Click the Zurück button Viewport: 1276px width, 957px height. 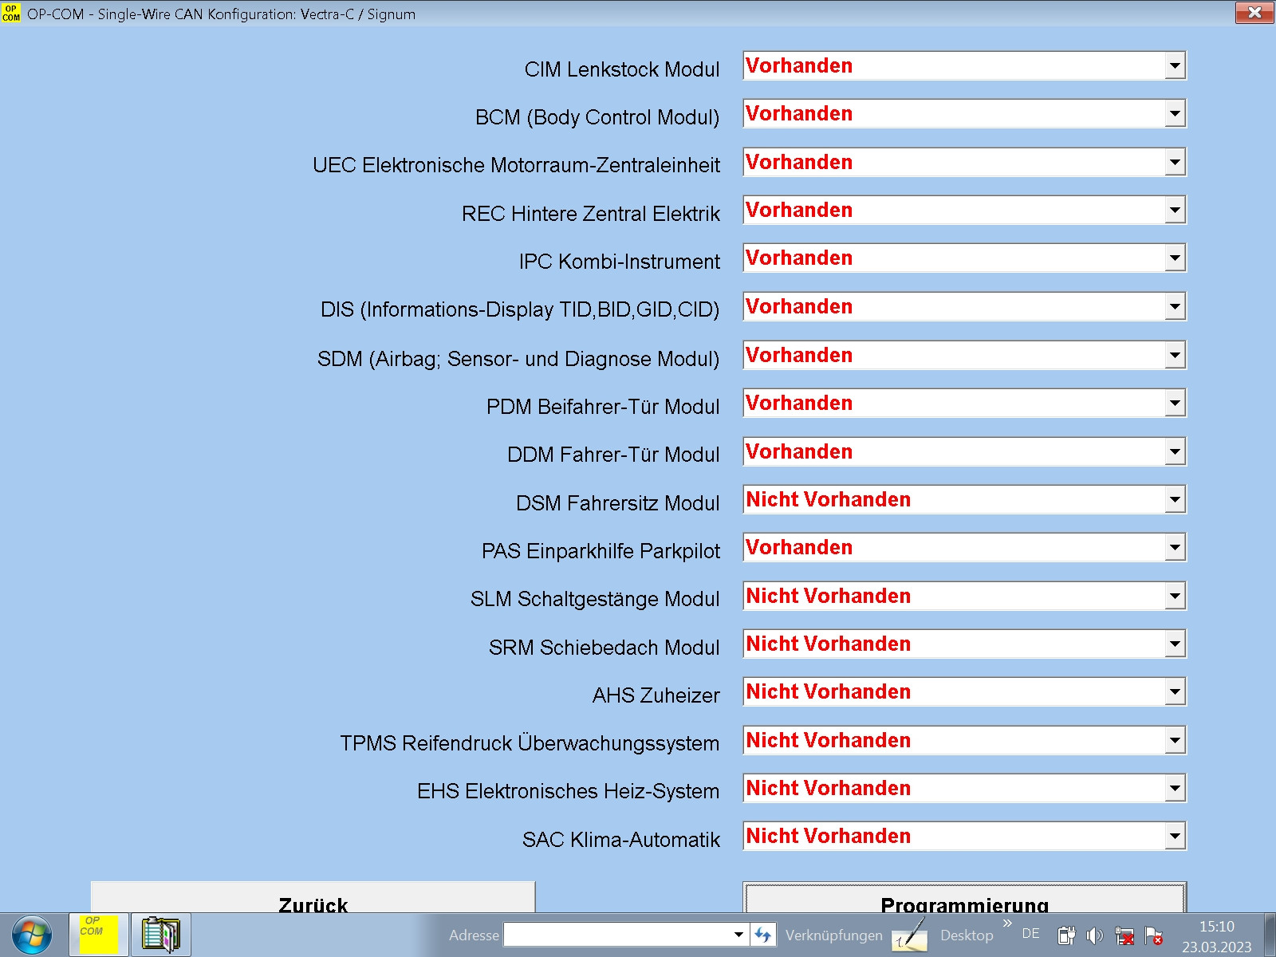[x=313, y=900]
